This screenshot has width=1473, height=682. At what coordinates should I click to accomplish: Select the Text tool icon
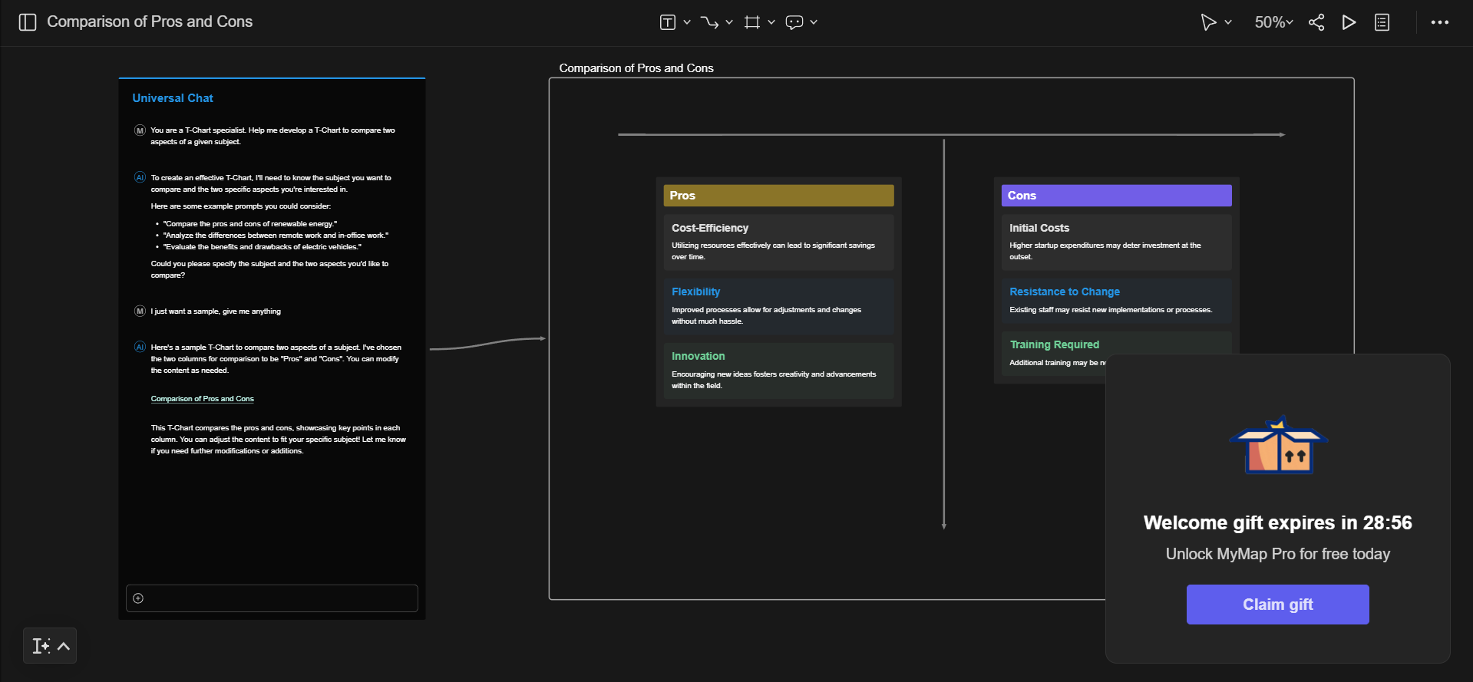(667, 22)
